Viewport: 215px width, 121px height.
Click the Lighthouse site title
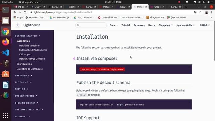[32, 25]
